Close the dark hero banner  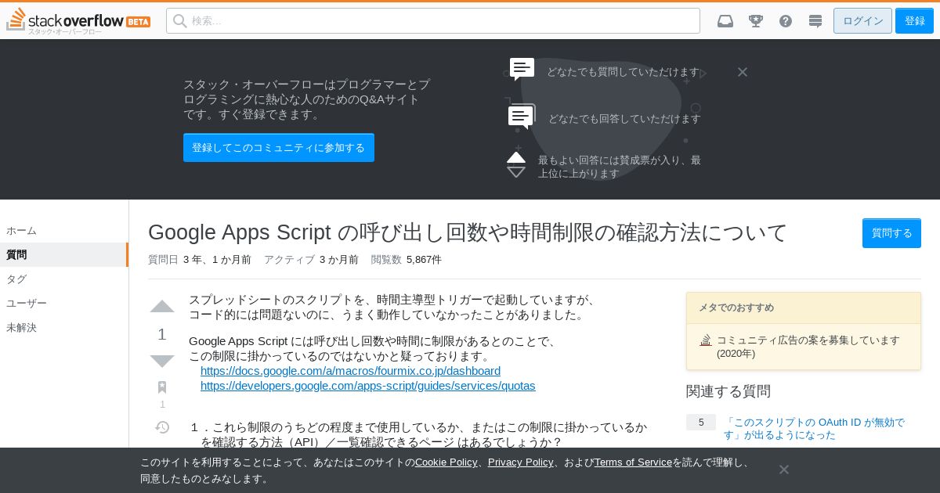[743, 72]
